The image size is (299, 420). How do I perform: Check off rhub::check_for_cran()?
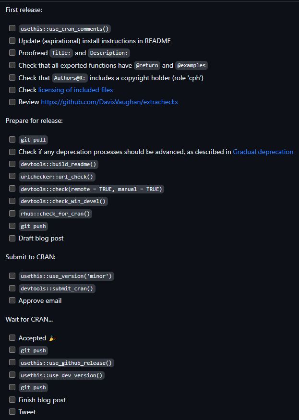[x=12, y=214]
